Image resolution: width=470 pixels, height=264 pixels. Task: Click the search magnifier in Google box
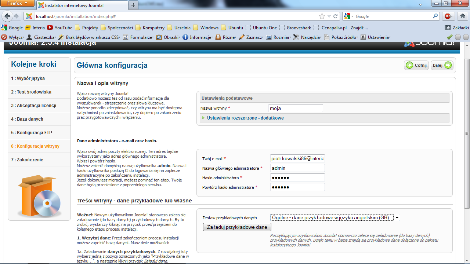[x=435, y=16]
